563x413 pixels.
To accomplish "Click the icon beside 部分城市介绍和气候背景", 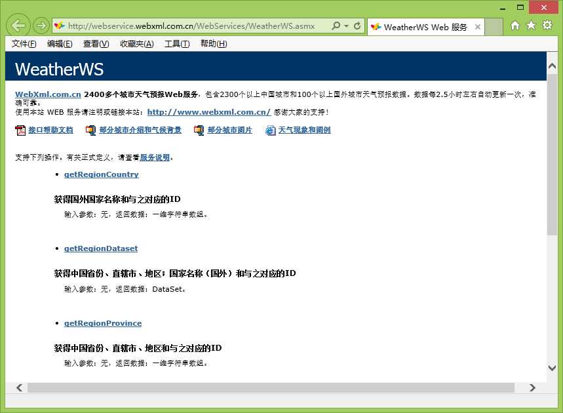I will coord(91,130).
